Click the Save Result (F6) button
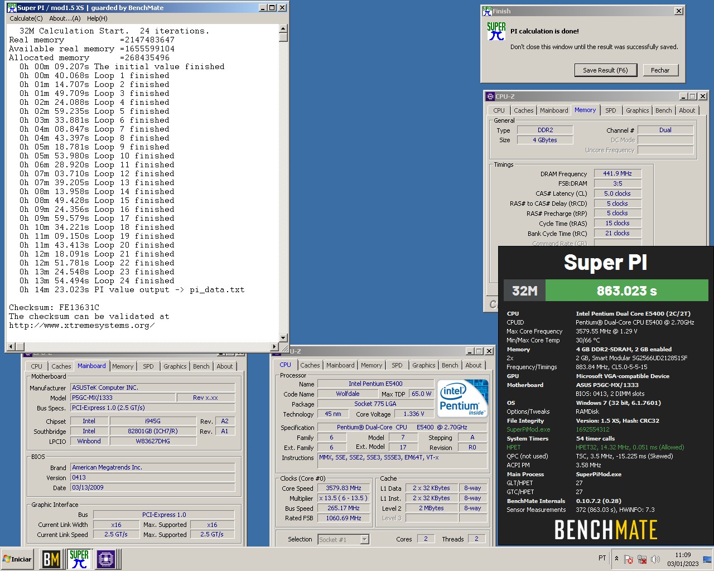 (605, 70)
